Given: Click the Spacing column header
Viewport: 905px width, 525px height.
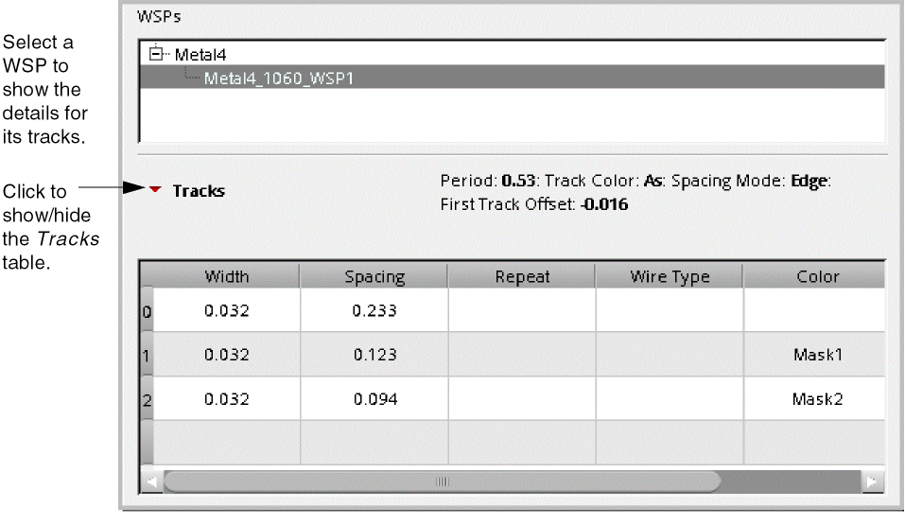Looking at the screenshot, I should (374, 277).
